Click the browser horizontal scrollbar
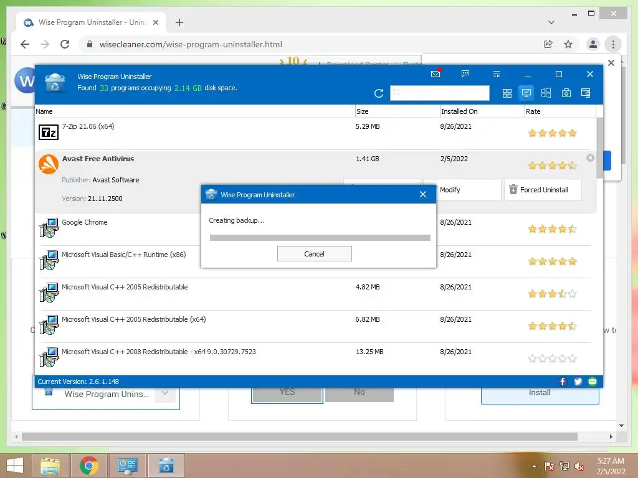 coord(300,436)
